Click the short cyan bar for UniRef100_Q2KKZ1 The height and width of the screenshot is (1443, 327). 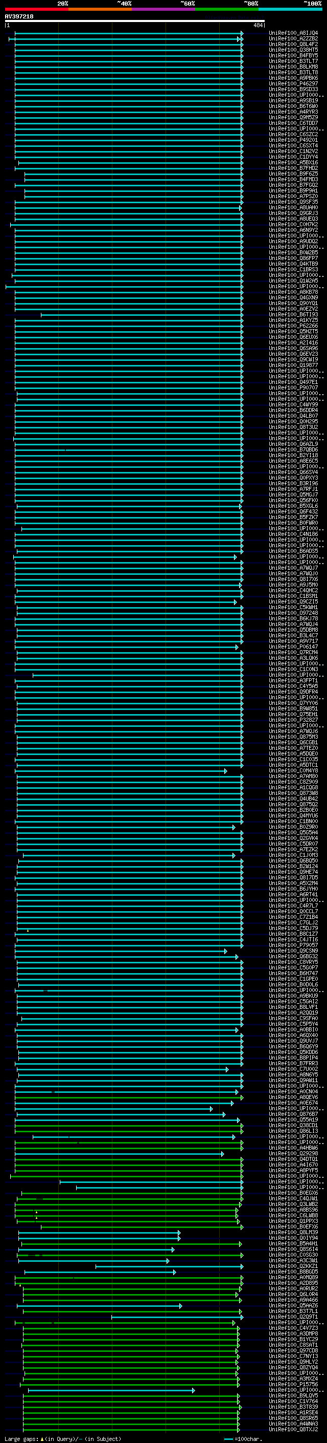pyautogui.click(x=169, y=1266)
